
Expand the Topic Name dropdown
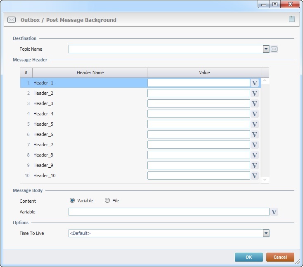(x=266, y=49)
